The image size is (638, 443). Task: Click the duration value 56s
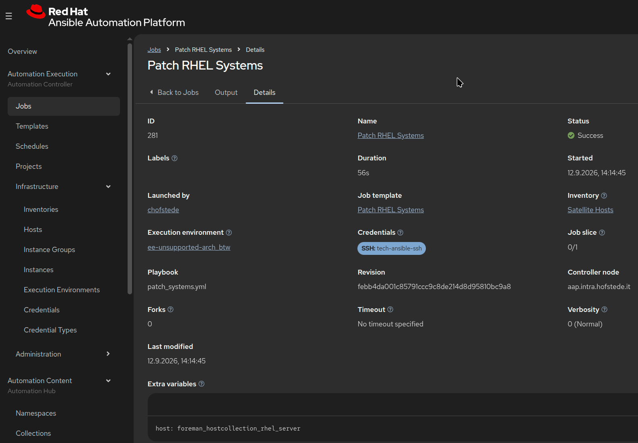363,173
